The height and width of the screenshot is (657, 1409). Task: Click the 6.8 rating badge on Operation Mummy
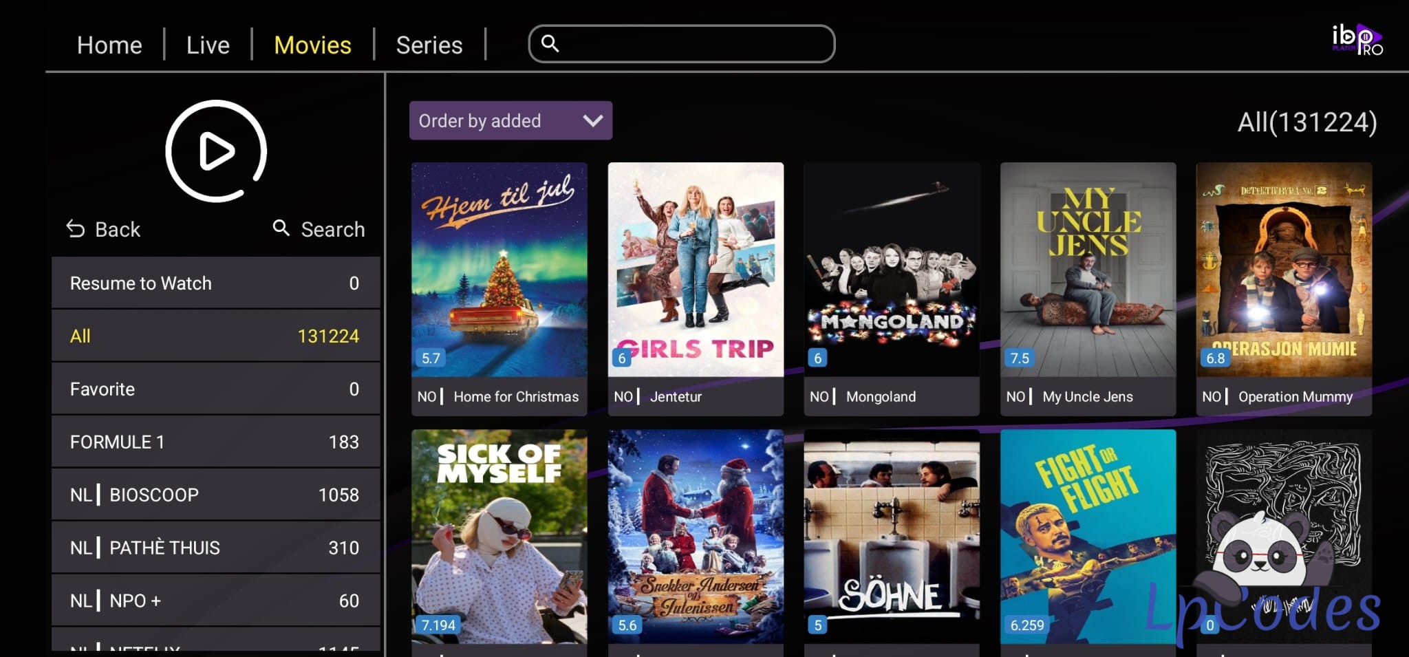1216,358
